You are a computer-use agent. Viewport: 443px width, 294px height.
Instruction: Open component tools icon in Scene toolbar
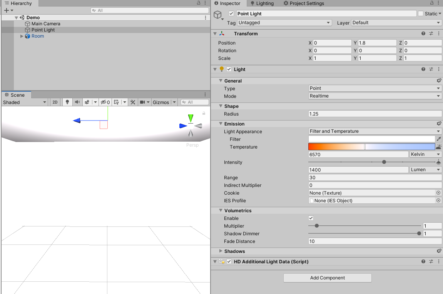tap(133, 102)
